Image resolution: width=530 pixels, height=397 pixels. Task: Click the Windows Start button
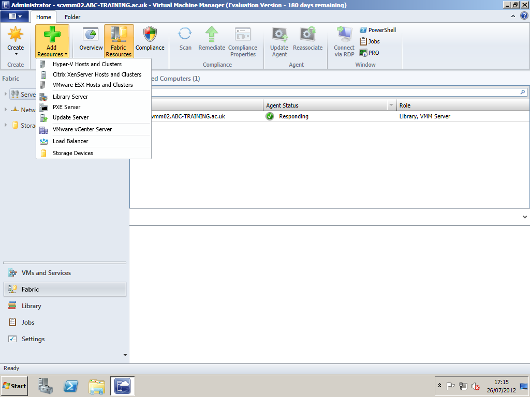point(14,386)
